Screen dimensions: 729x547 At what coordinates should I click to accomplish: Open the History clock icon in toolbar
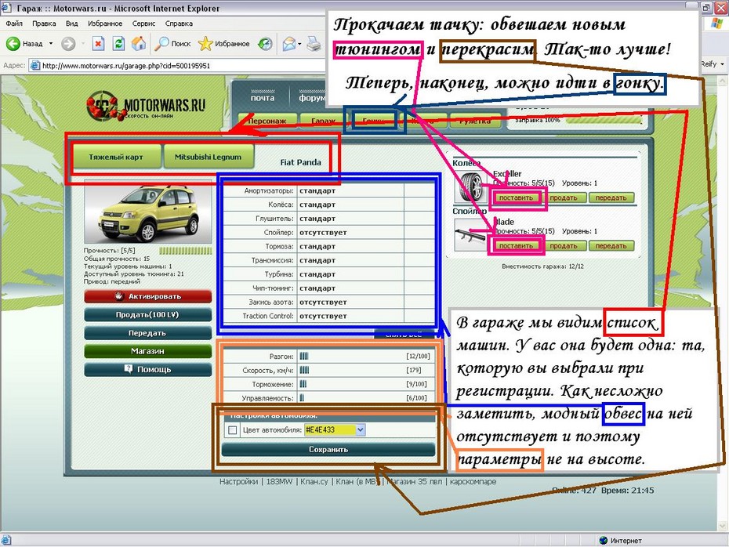pos(266,44)
